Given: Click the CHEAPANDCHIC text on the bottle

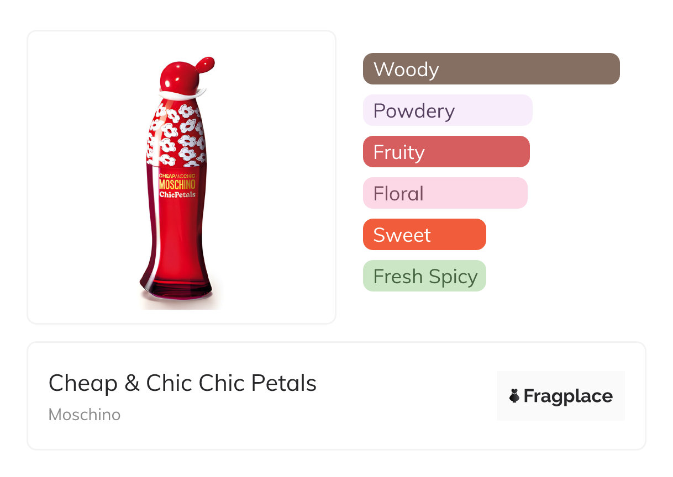Looking at the screenshot, I should (177, 176).
